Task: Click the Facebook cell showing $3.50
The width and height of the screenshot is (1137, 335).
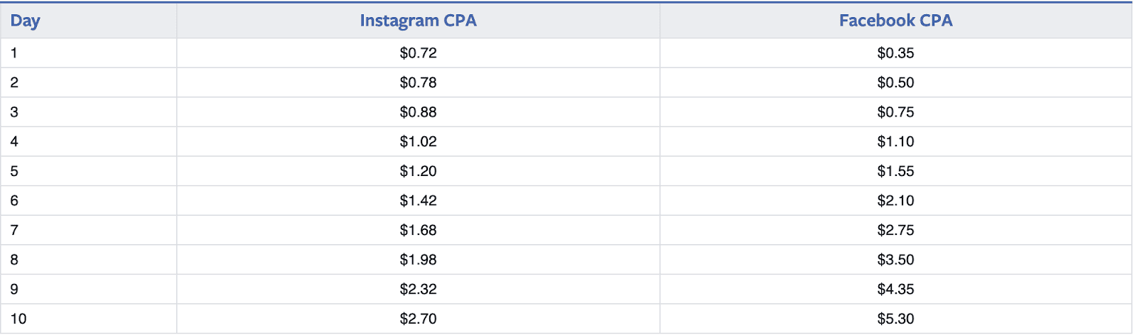Action: tap(895, 260)
